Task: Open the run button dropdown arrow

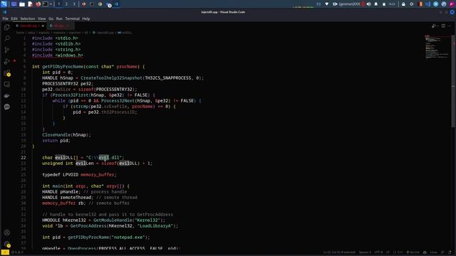Action: [437, 26]
